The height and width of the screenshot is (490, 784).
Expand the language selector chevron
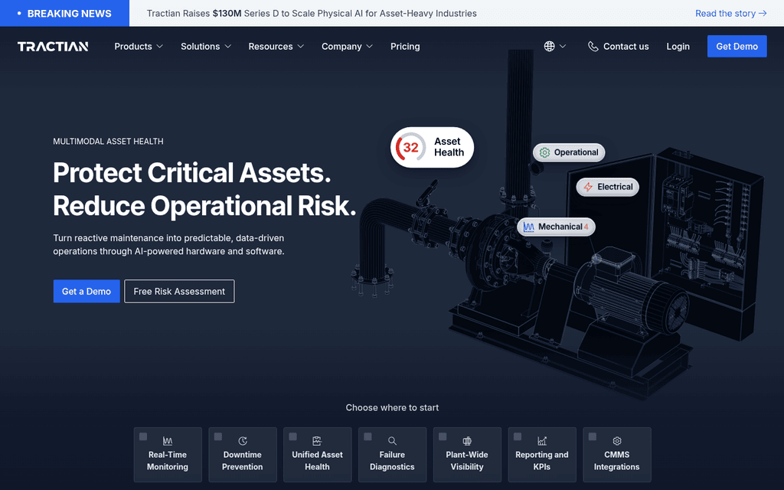pyautogui.click(x=563, y=47)
